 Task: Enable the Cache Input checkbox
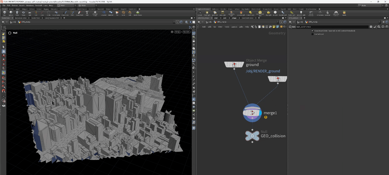[x=312, y=34]
